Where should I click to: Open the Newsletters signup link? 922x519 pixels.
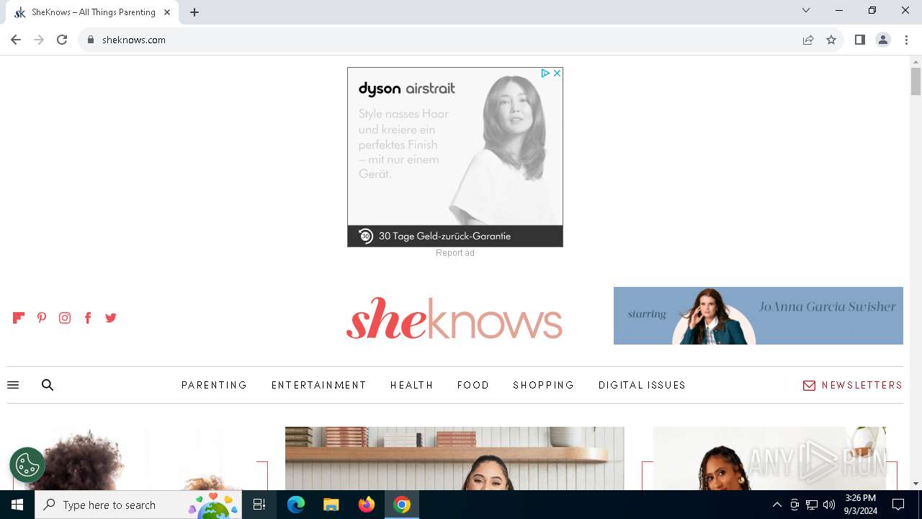coord(853,385)
